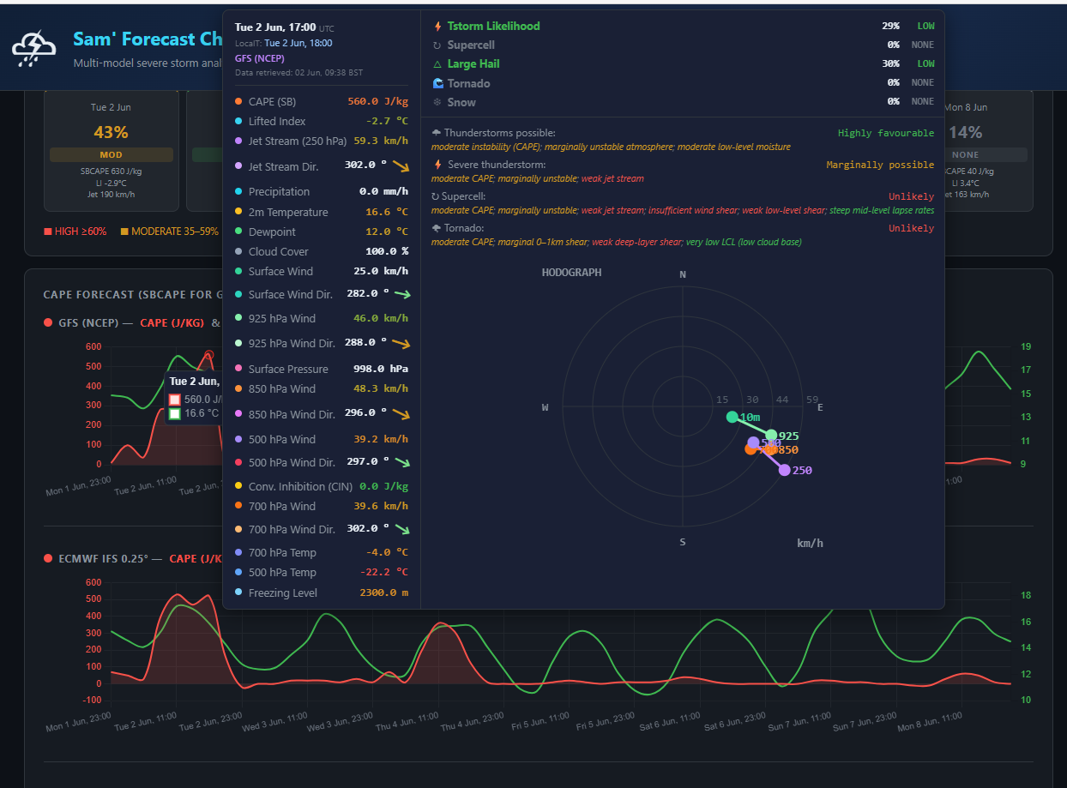Click the Supercell rotation icon
The height and width of the screenshot is (788, 1067).
(437, 45)
